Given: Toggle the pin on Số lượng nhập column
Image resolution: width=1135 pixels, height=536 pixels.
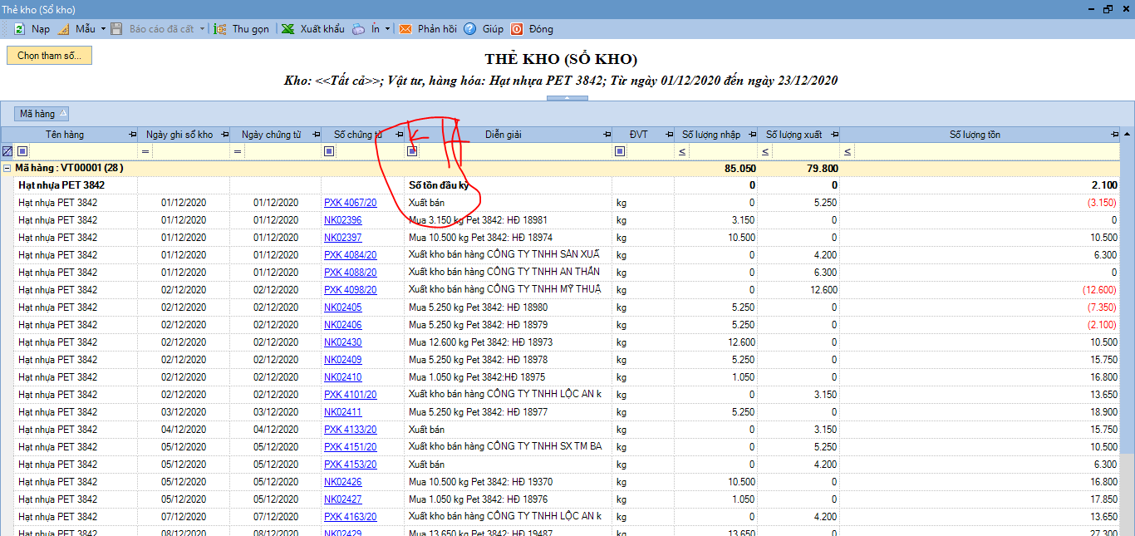Looking at the screenshot, I should coord(751,135).
